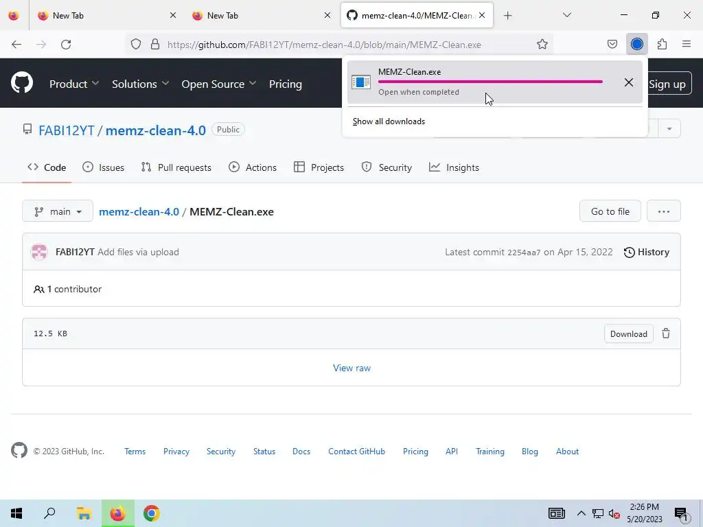Viewport: 703px width, 527px height.
Task: Open the Pricing header link
Action: point(285,84)
